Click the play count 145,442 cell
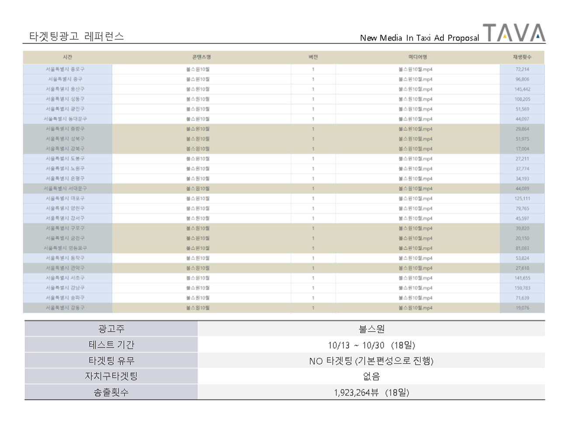Viewport: 568px width, 426px height. 522,89
